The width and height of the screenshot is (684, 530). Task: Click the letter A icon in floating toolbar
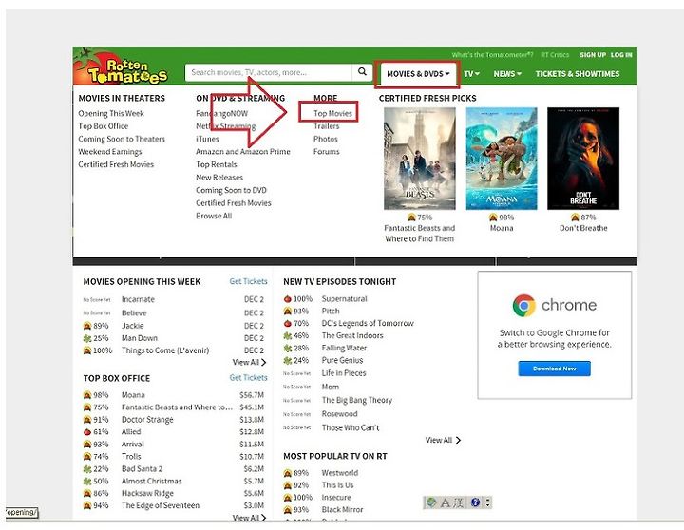tap(445, 502)
